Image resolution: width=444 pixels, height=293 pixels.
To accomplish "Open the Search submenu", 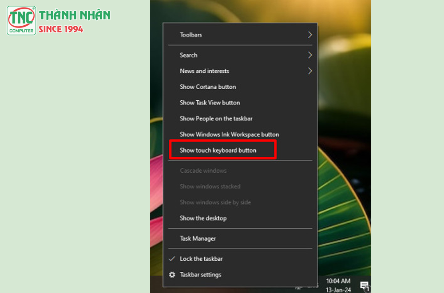I will [x=240, y=55].
